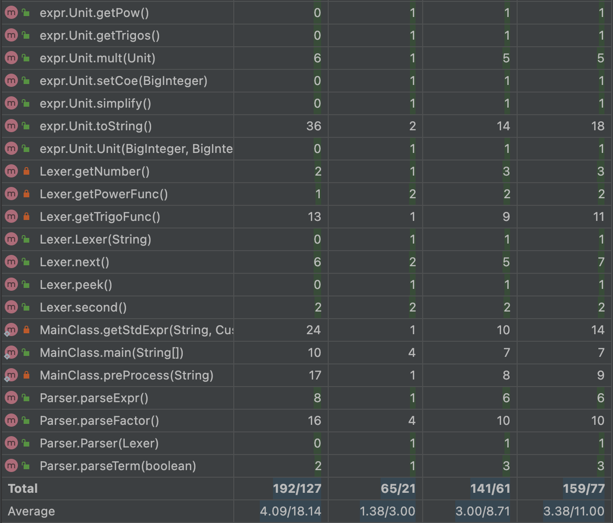This screenshot has height=523, width=613.
Task: Select the Parser.parseTerm(boolean) method name
Action: (118, 466)
